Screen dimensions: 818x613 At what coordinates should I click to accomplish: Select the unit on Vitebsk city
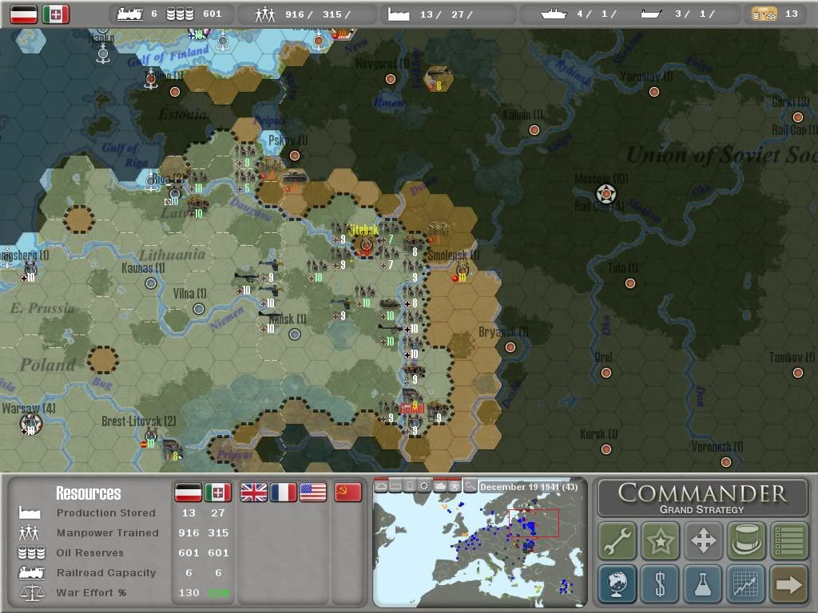point(366,244)
